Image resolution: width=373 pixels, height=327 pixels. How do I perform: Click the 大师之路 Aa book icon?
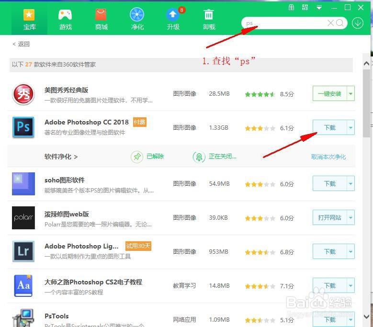click(x=23, y=286)
